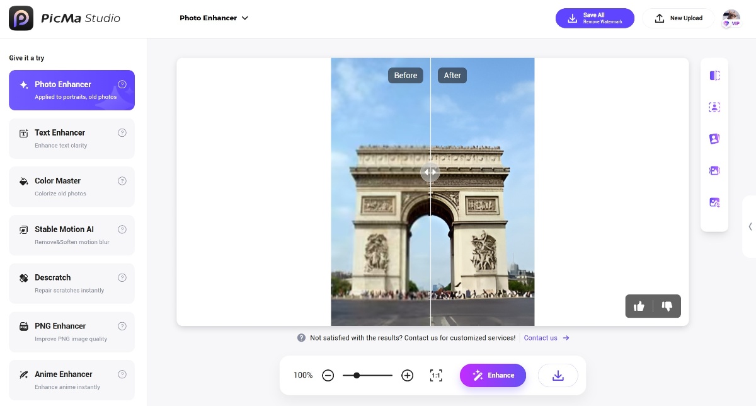The width and height of the screenshot is (756, 406).
Task: Show help for Photo Enhancer
Action: tap(122, 84)
